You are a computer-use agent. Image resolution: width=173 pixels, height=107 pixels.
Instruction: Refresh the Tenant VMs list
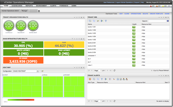coord(114,70)
